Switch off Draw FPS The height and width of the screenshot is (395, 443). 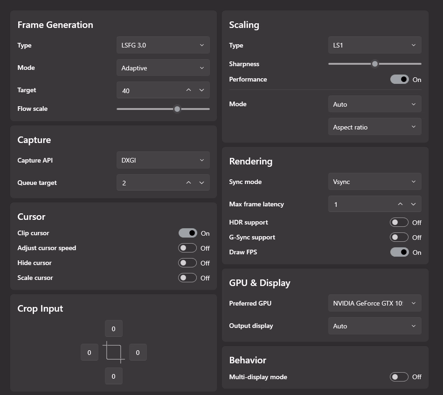pos(400,252)
